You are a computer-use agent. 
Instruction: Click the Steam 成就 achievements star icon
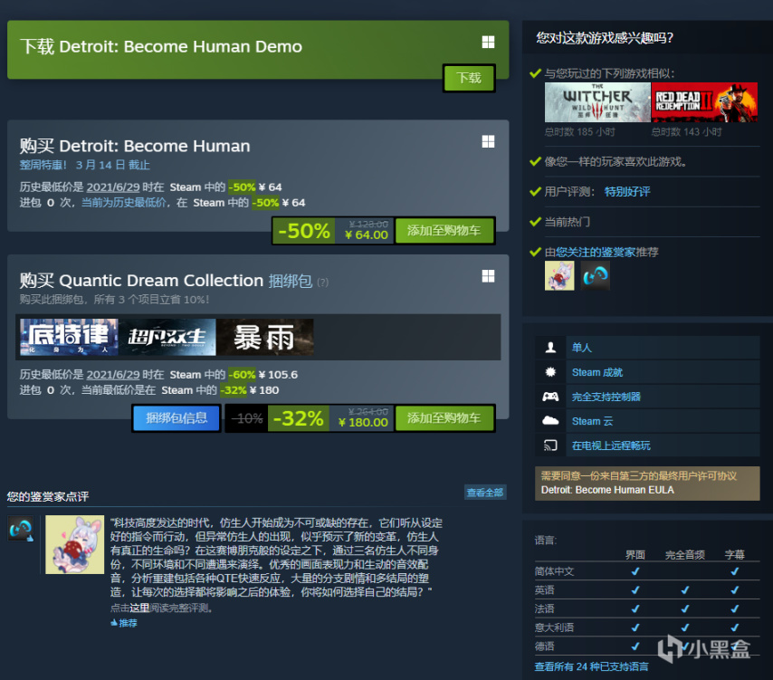pos(550,372)
